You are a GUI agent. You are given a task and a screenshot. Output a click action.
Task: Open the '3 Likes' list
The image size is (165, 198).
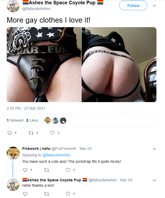[x=32, y=120]
